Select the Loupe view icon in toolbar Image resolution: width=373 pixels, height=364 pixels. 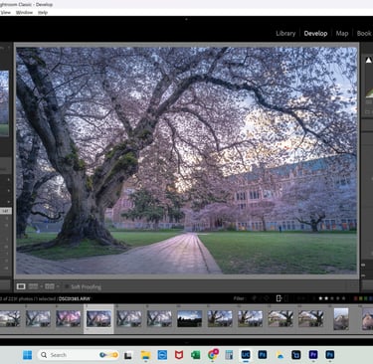(x=21, y=286)
